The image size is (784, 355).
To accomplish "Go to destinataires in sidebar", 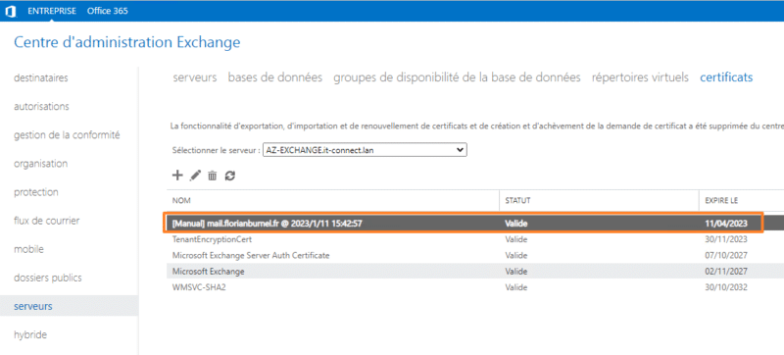I will point(41,78).
